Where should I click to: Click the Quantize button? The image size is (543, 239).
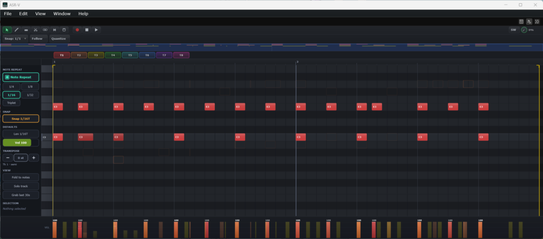point(58,39)
